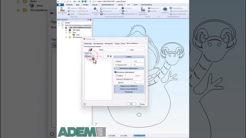Open the ГЛАВНАЯ ribbon tab
This screenshot has width=246, height=138.
pos(69,5)
